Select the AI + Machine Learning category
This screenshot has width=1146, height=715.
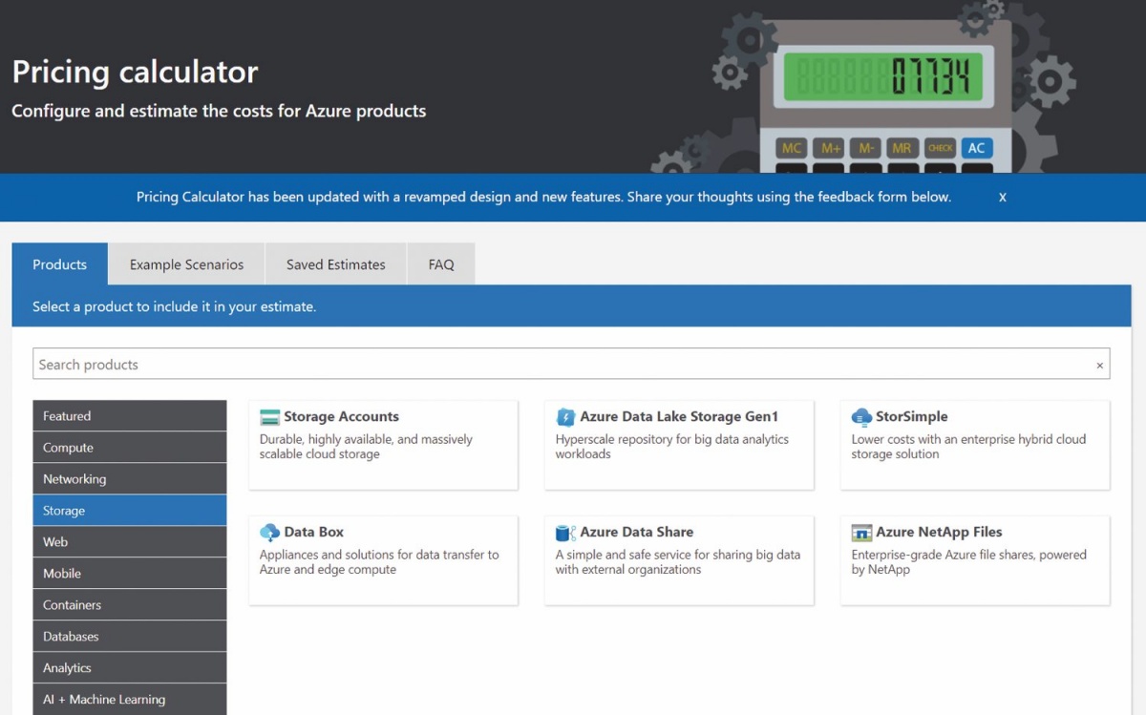pyautogui.click(x=130, y=700)
